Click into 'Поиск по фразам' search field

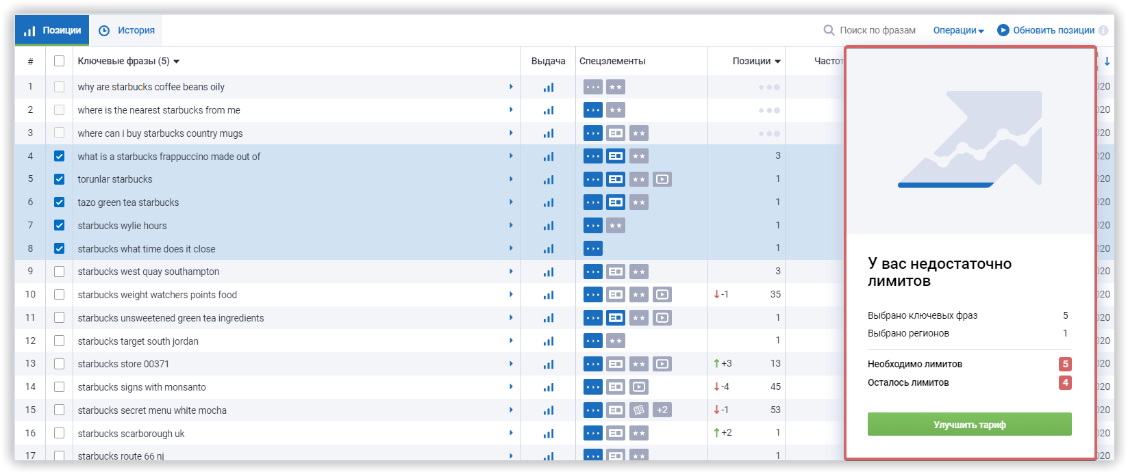(877, 30)
